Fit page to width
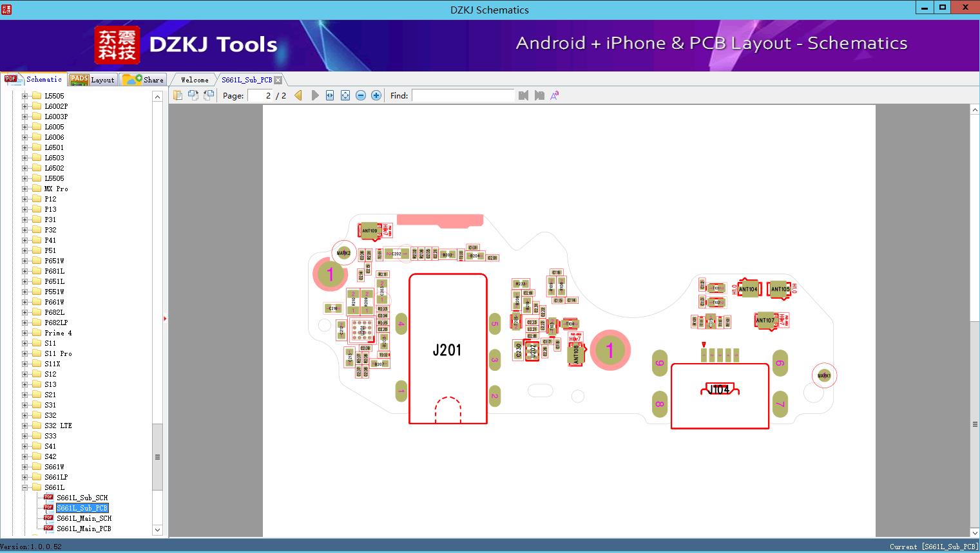This screenshot has height=553, width=980. click(x=330, y=95)
